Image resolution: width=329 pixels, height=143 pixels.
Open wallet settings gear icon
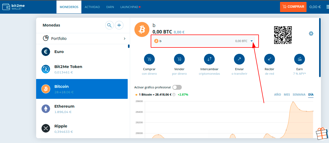311,33
